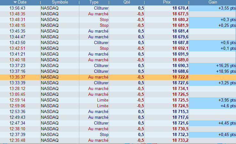Select the 12:53:36 time cell
The image size is (236, 144).
[x=17, y=111]
